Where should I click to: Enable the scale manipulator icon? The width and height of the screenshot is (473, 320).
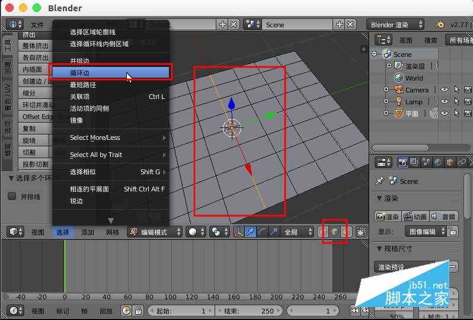pos(274,232)
